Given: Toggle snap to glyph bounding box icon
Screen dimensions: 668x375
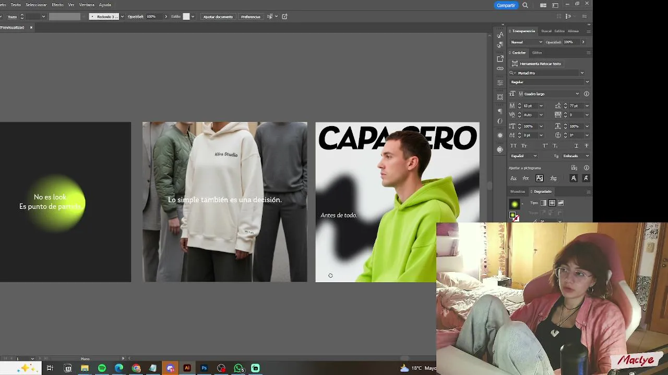Looking at the screenshot, I should pyautogui.click(x=540, y=178).
